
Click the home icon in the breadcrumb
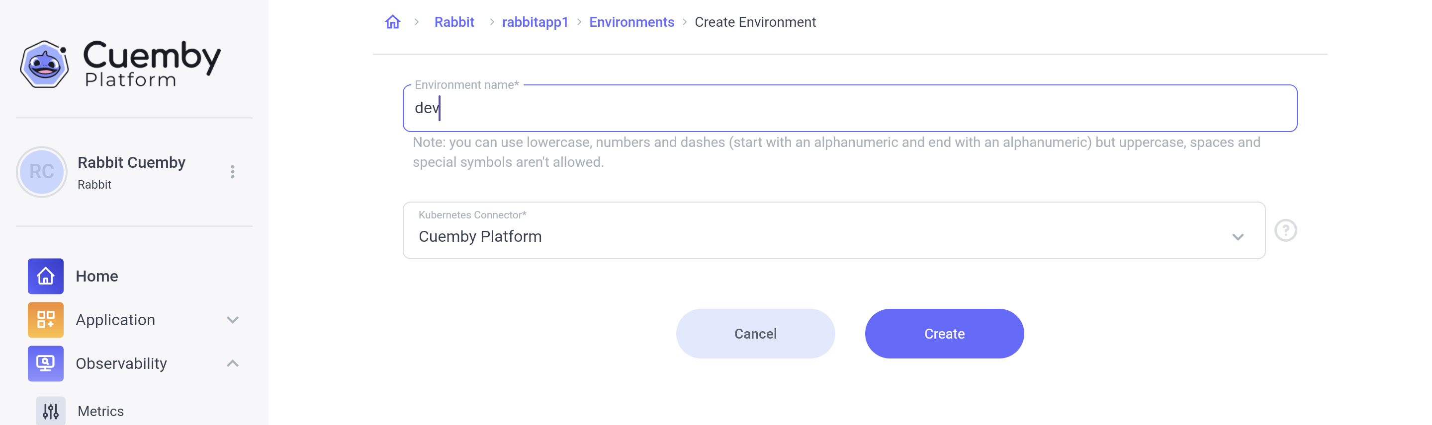coord(392,22)
